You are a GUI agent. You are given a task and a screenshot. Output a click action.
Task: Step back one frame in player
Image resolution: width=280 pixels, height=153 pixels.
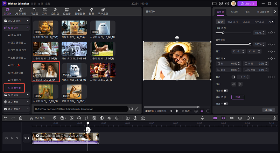[171, 111]
